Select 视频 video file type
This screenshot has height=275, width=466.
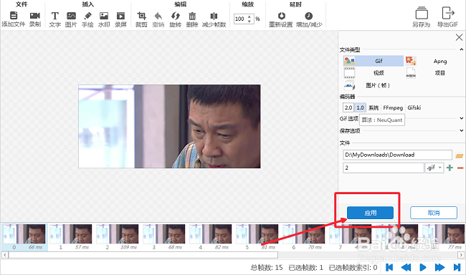pyautogui.click(x=374, y=73)
